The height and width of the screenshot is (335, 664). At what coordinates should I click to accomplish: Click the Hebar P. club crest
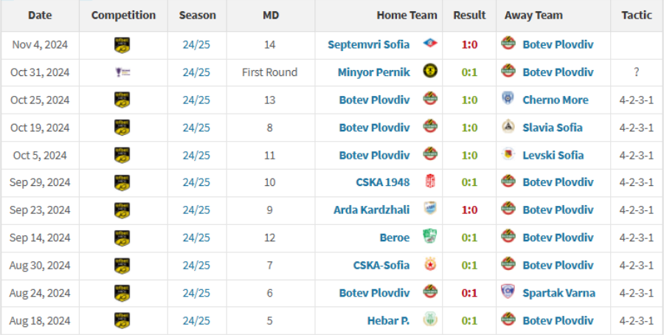pos(430,320)
